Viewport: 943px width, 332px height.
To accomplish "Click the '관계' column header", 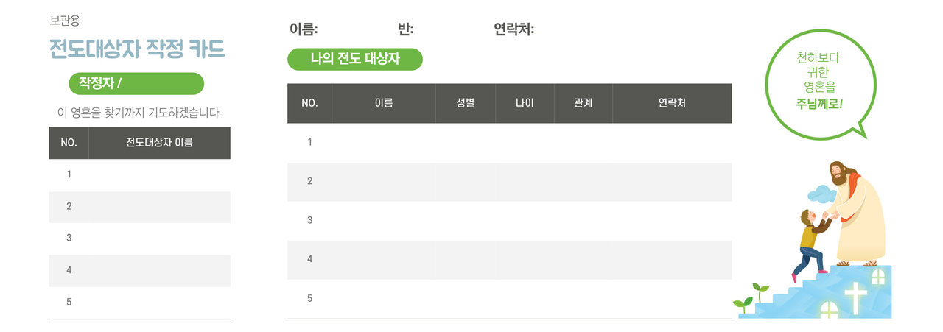I will pos(583,103).
